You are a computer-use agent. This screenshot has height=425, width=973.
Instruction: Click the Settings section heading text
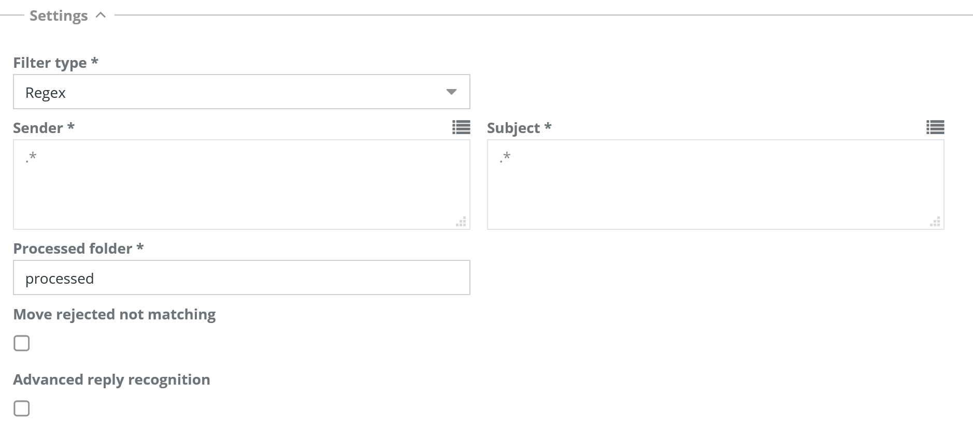coord(59,16)
